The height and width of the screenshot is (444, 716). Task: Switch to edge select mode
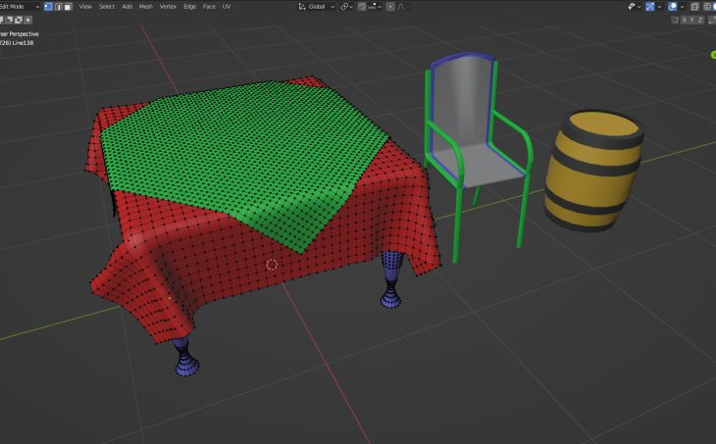[x=58, y=6]
